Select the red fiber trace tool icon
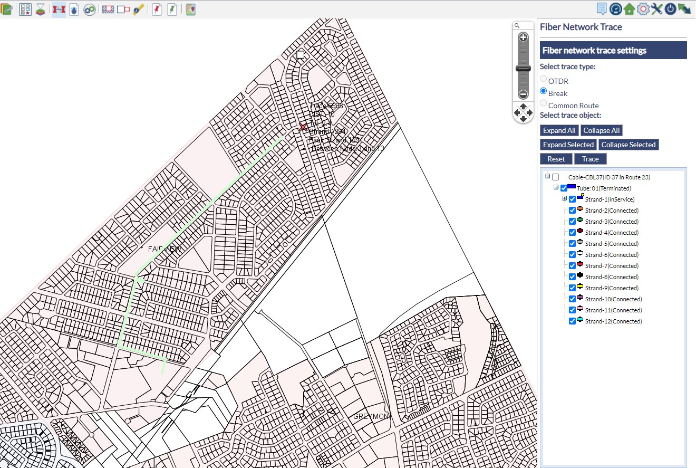This screenshot has height=468, width=696. click(59, 9)
